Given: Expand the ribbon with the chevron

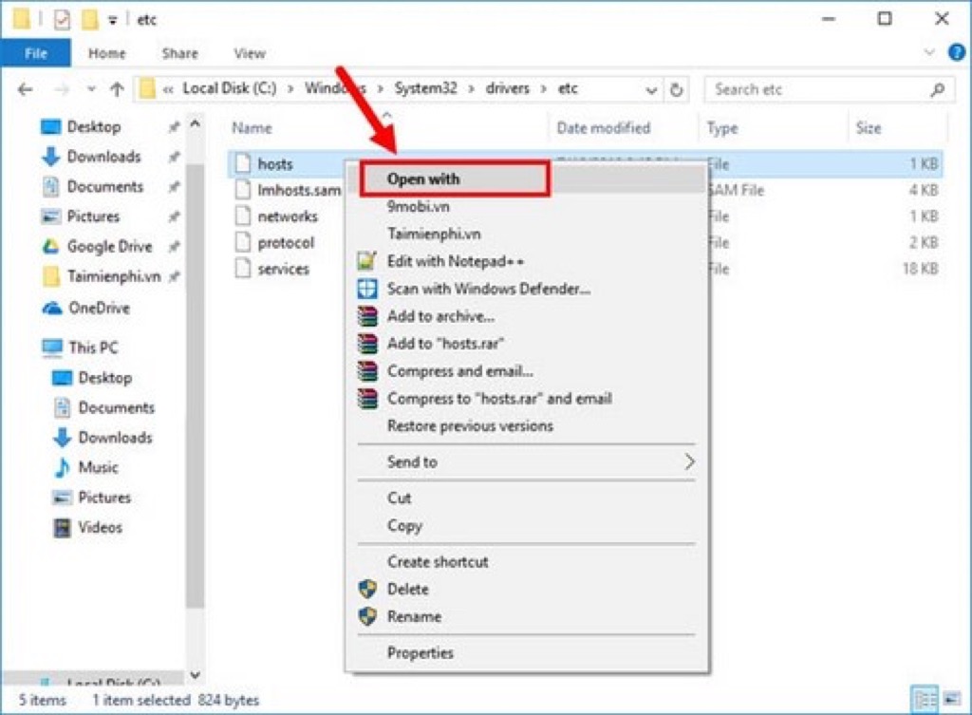Looking at the screenshot, I should point(929,52).
